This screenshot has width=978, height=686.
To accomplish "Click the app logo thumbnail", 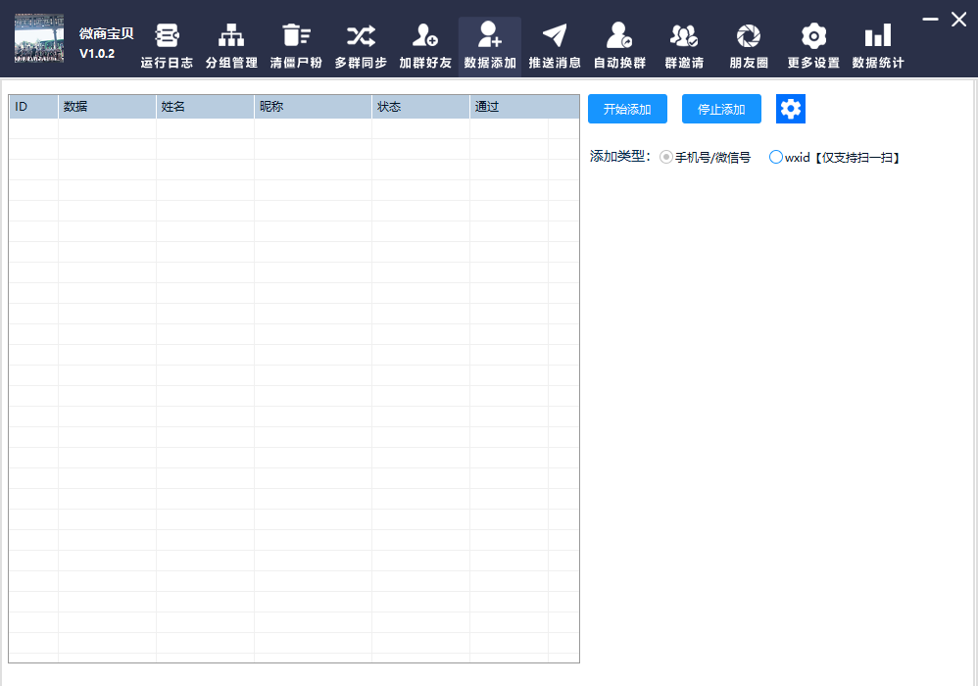I will (39, 39).
